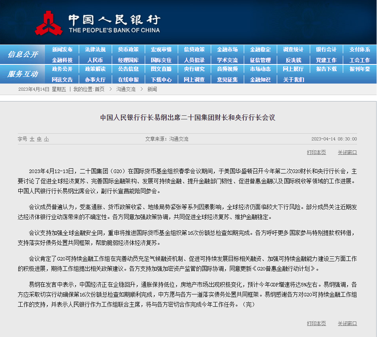Viewport: 377px width, 337px height.
Task: Select the 中 medium font size option
Action: (x=39, y=139)
